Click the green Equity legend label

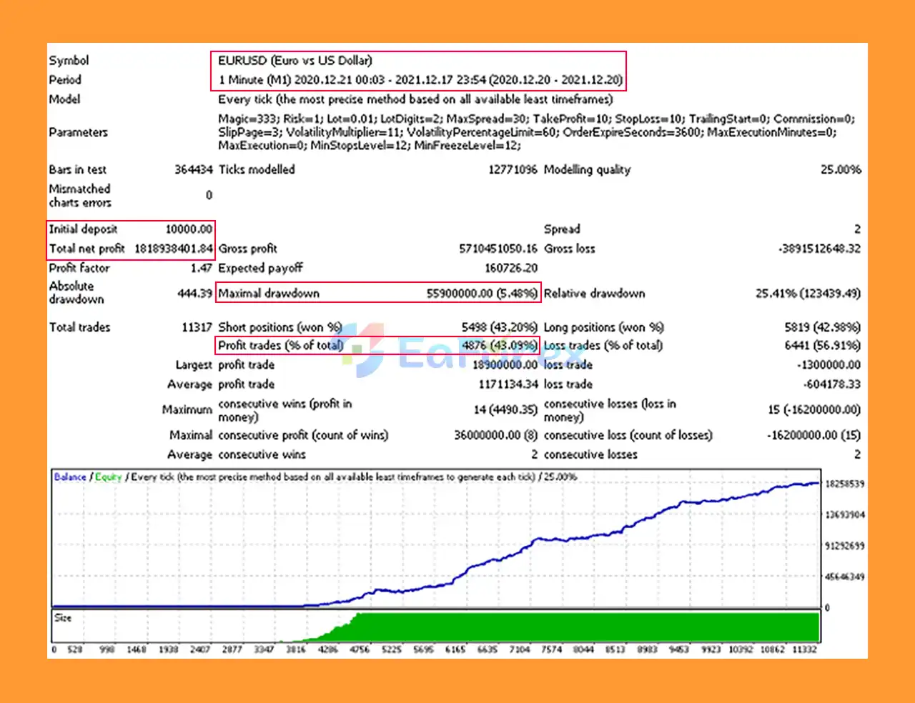(x=109, y=477)
